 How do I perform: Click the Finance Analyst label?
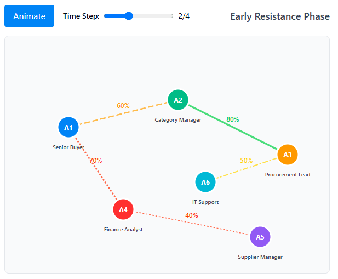(x=123, y=229)
